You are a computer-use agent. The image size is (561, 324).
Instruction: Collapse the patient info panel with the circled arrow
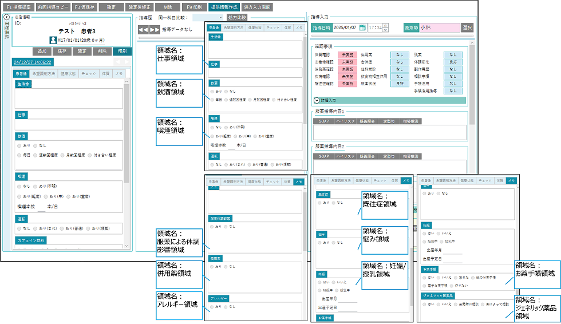click(x=6, y=17)
